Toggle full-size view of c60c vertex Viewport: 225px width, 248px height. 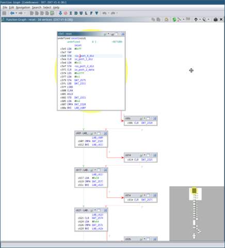(148, 118)
